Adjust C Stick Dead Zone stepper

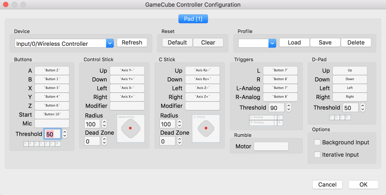[179, 141]
